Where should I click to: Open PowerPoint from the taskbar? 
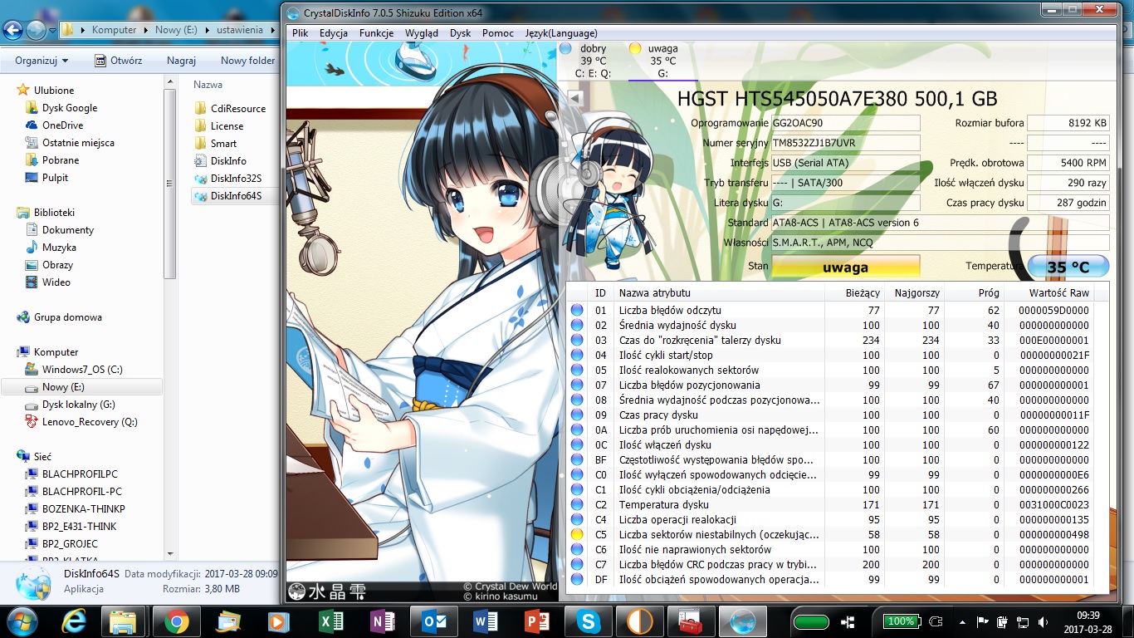[x=537, y=621]
